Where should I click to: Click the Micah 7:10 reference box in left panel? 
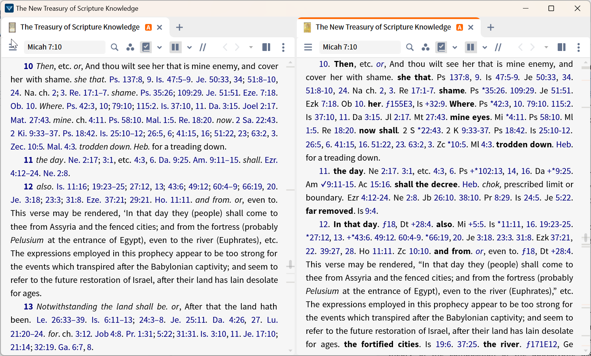pyautogui.click(x=65, y=47)
